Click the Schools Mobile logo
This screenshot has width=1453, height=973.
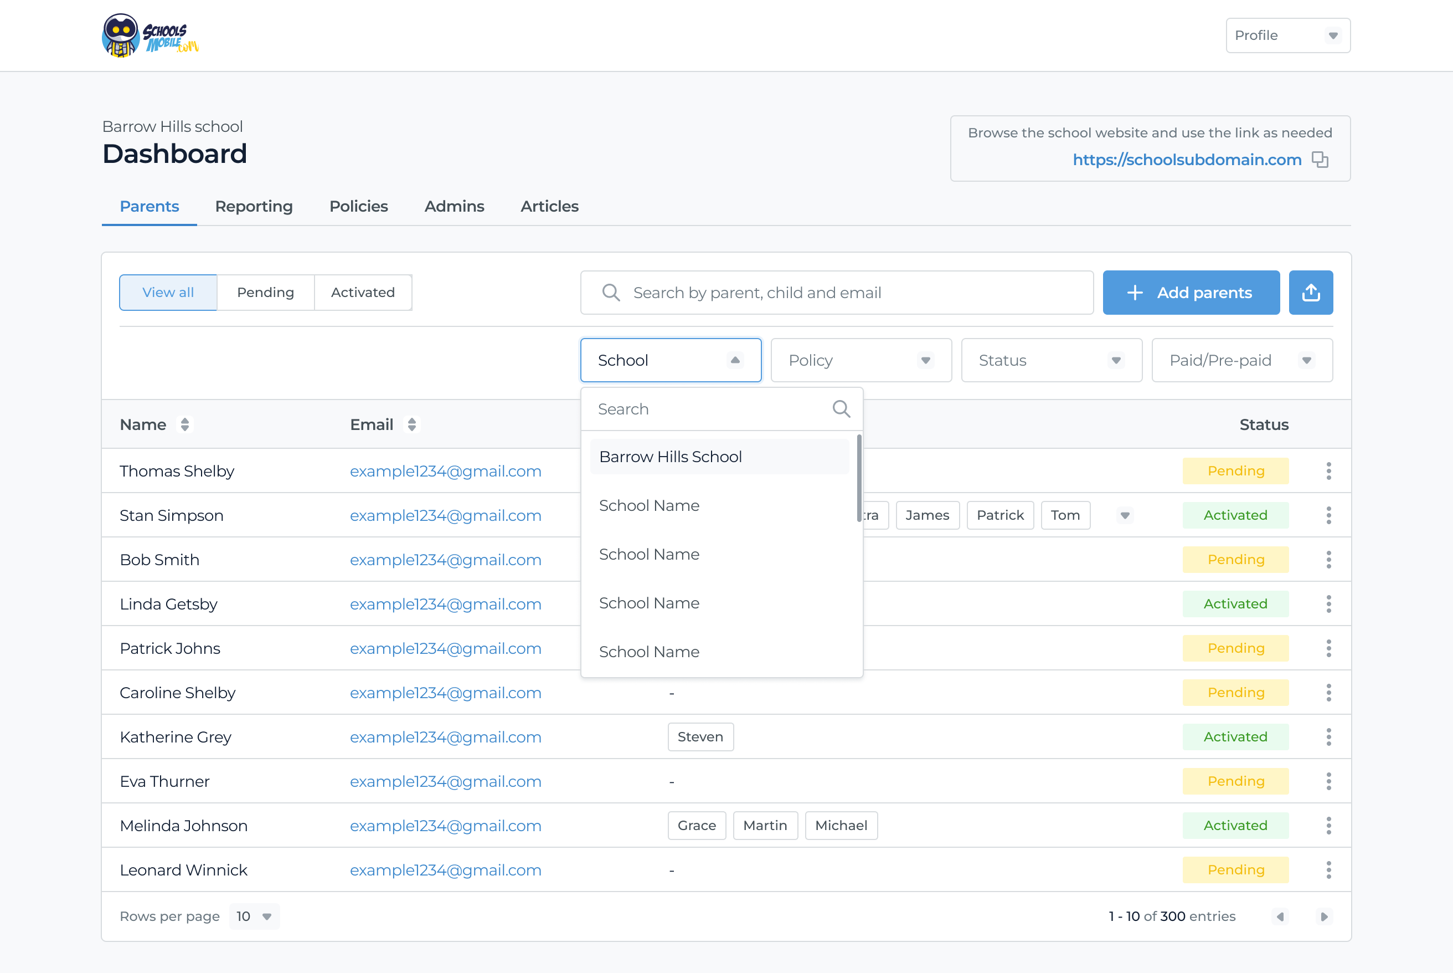pyautogui.click(x=150, y=35)
